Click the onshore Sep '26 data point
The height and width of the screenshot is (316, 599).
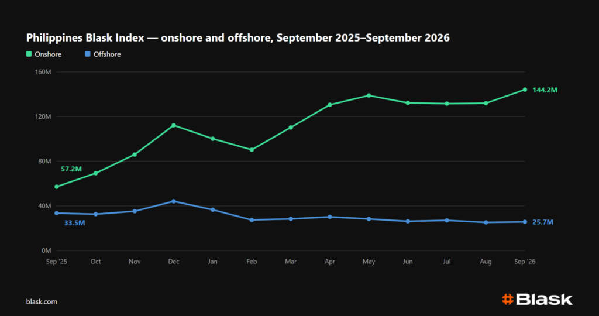coord(525,90)
